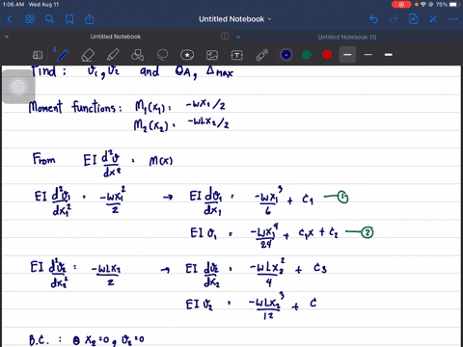463x347 pixels.
Task: Tap the floating zoom window handle
Action: point(18,87)
